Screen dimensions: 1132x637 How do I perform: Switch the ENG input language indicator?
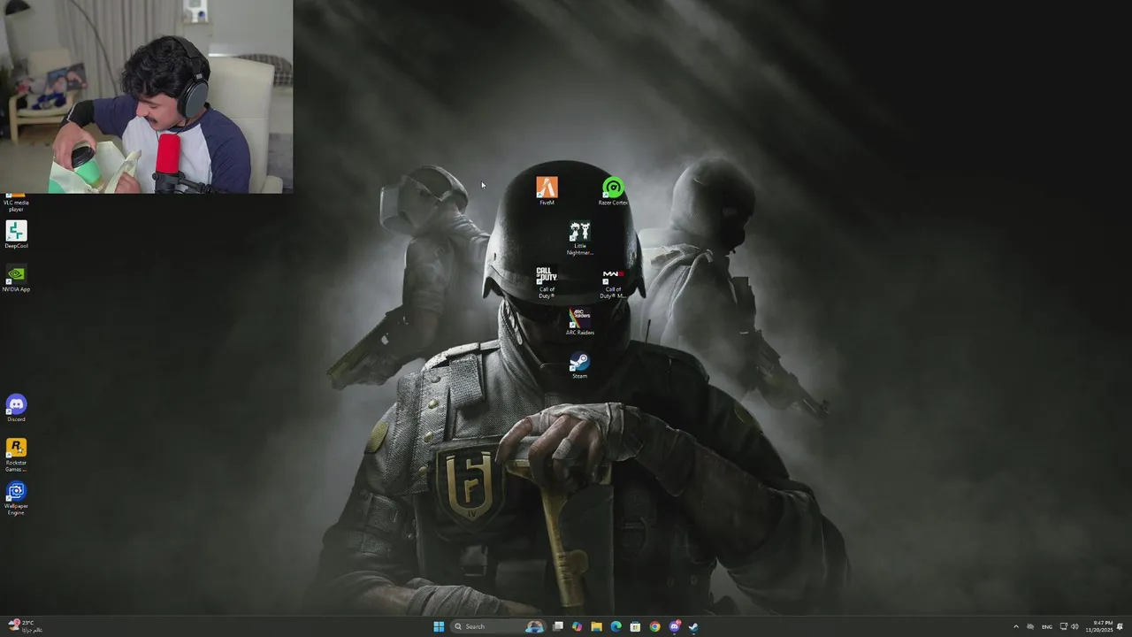tap(1047, 626)
